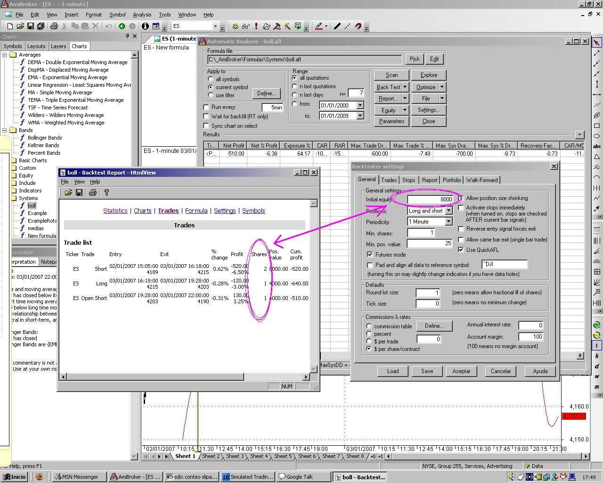Open the 'from' date dropdown 01/01/2000
Image resolution: width=603 pixels, height=483 pixels.
[x=360, y=105]
